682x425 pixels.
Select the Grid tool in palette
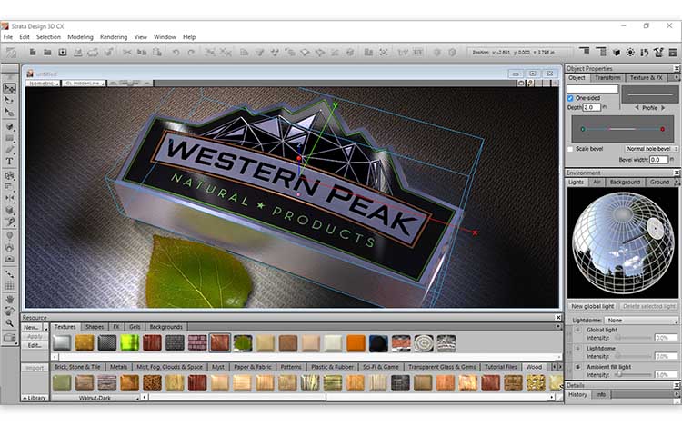[x=9, y=286]
